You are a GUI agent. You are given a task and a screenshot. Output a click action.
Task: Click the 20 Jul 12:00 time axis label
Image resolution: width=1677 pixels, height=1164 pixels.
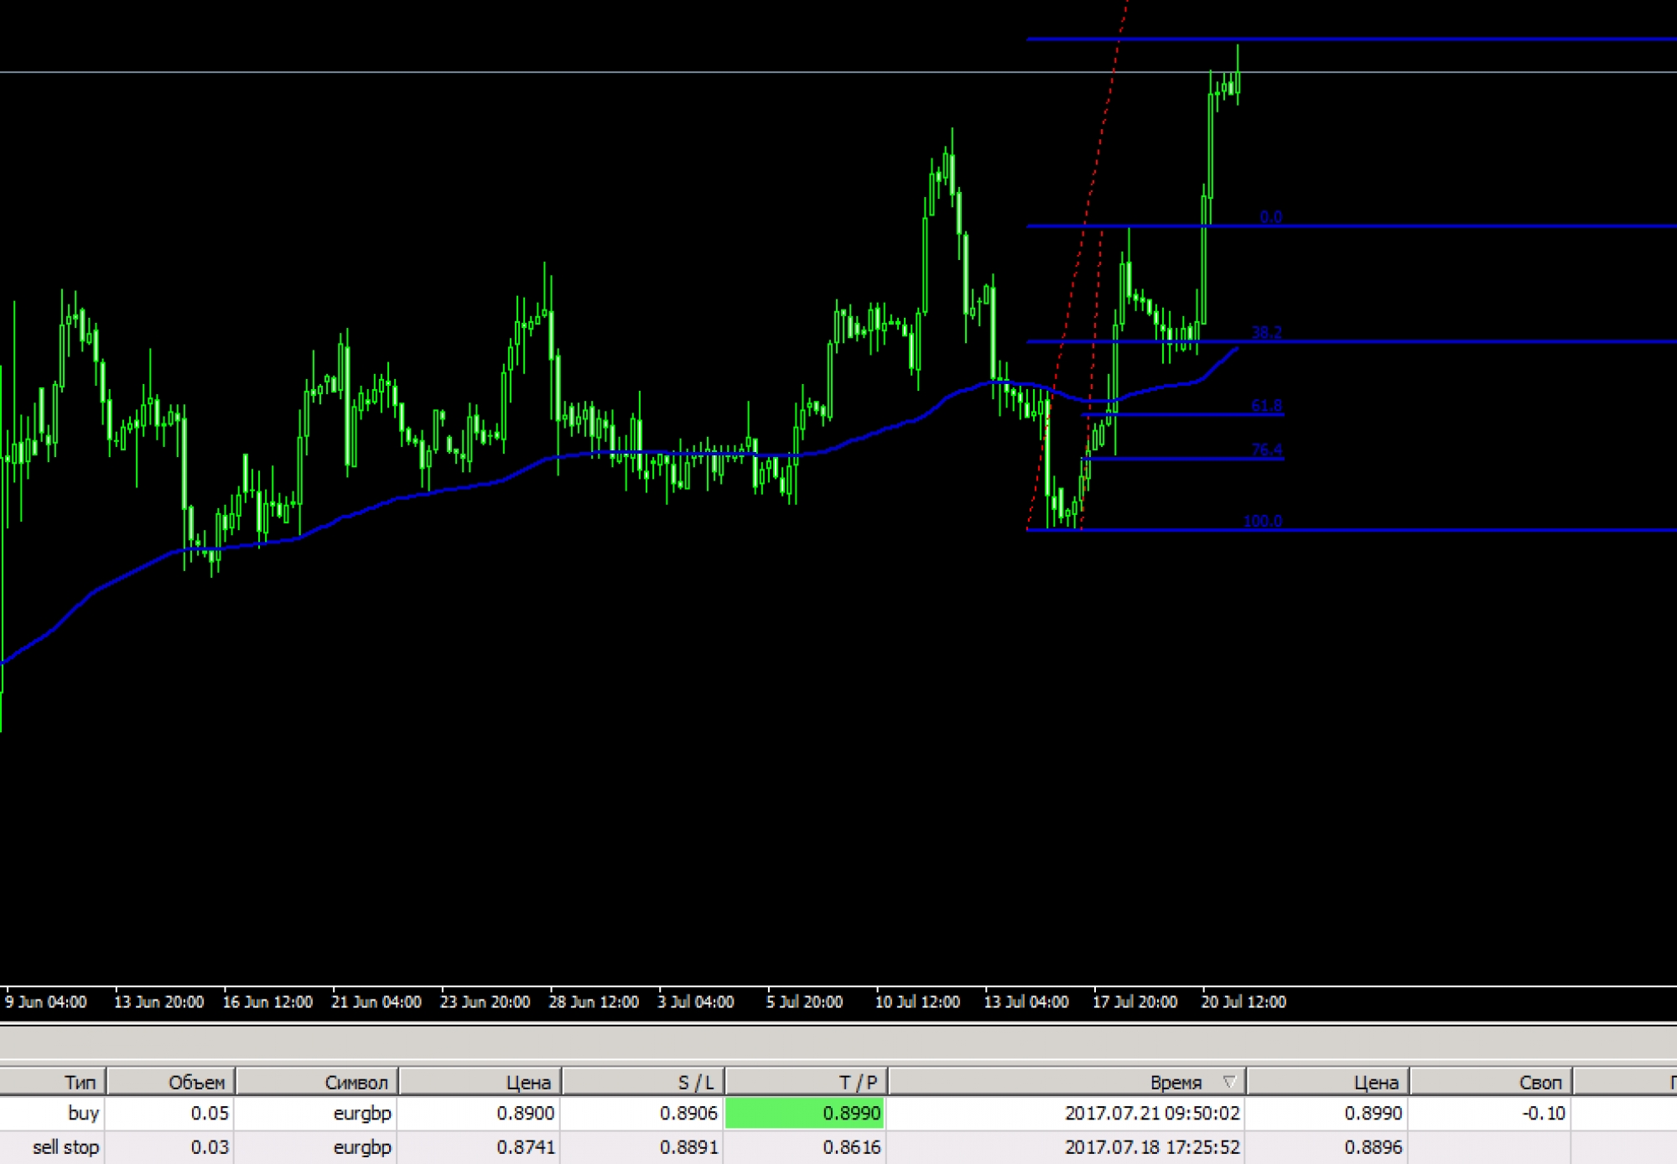[x=1243, y=1001]
